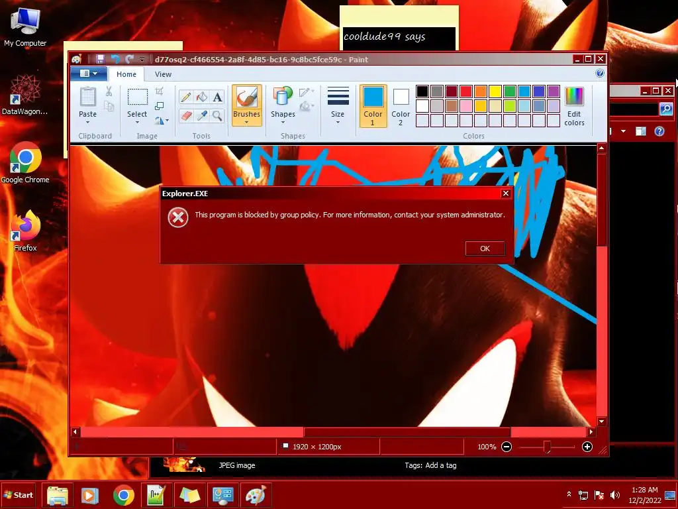Click the Brushes tool icon
678x509 pixels.
(x=246, y=97)
